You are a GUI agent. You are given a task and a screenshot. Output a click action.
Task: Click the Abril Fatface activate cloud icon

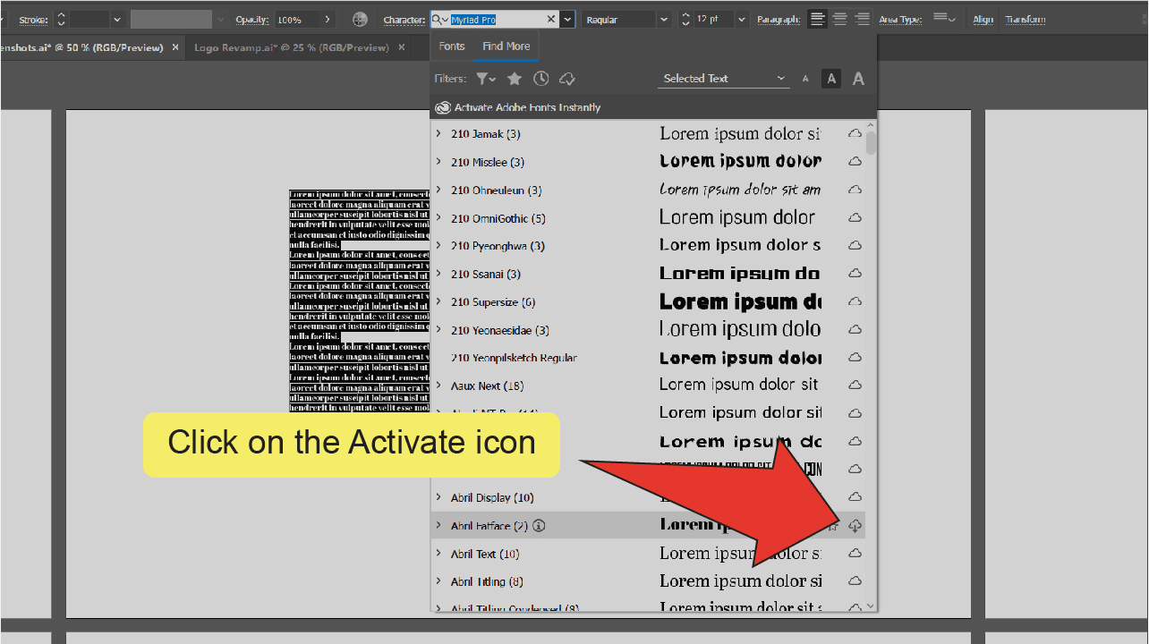pos(855,525)
